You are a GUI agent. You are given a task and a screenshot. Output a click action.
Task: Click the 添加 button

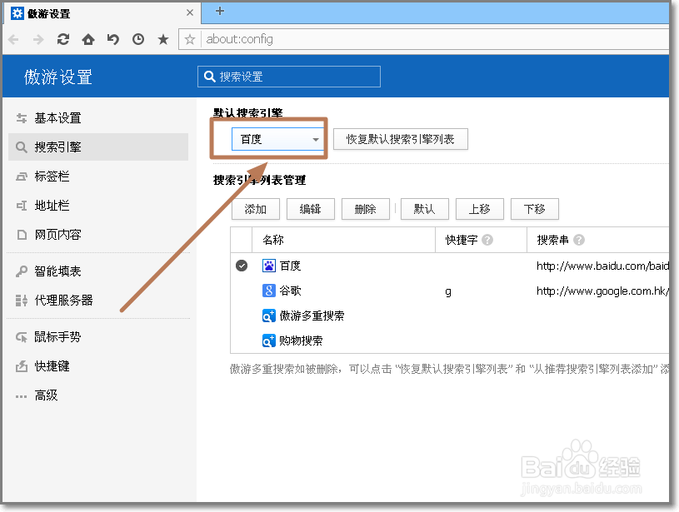256,209
